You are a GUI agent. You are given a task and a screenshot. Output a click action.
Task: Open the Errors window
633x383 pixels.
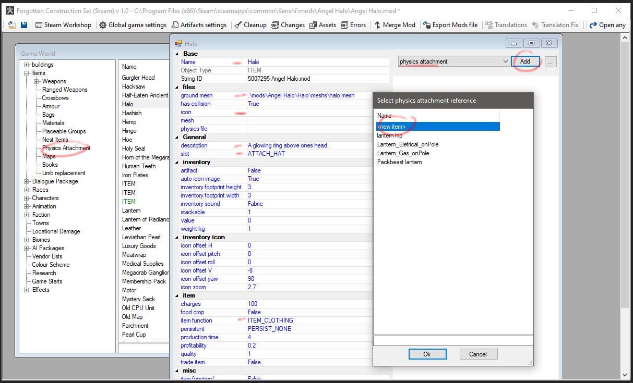tap(354, 25)
